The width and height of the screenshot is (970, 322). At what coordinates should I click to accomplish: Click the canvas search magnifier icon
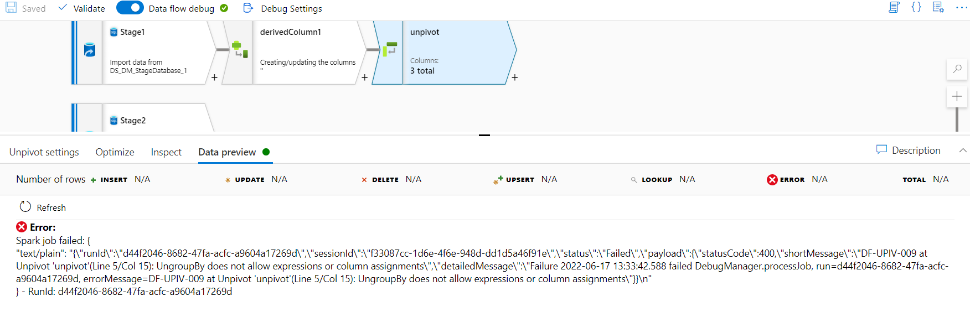pos(957,69)
